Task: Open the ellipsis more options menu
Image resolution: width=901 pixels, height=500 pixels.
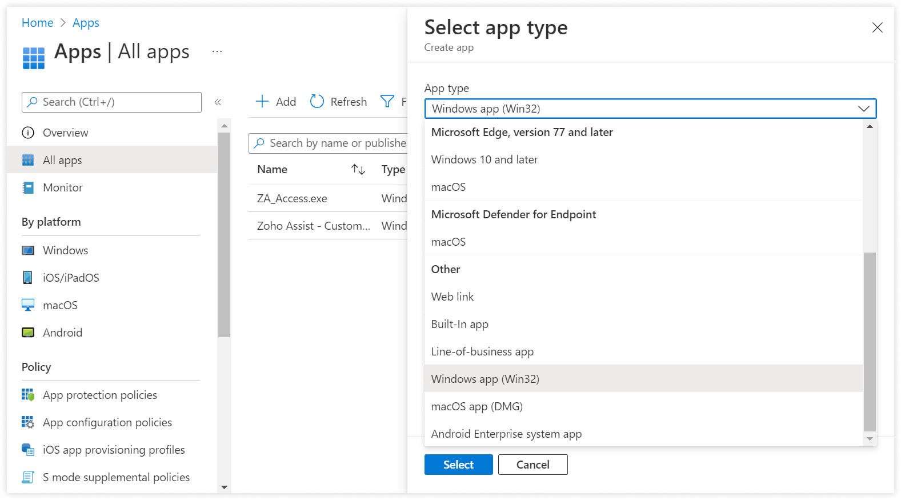Action: [217, 51]
